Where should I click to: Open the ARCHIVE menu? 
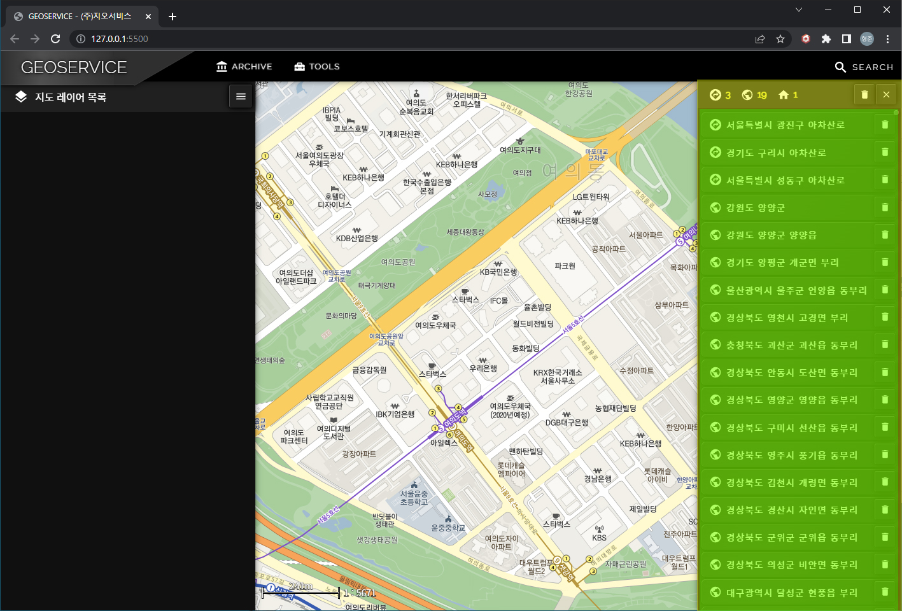(244, 67)
